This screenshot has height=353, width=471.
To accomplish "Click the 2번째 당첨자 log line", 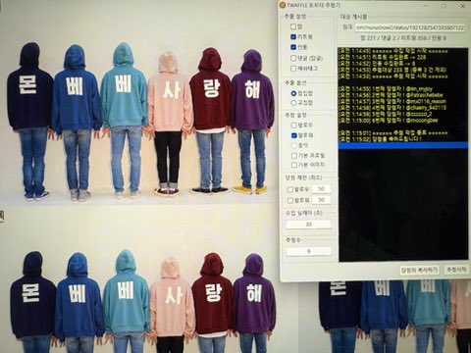I will (391, 95).
